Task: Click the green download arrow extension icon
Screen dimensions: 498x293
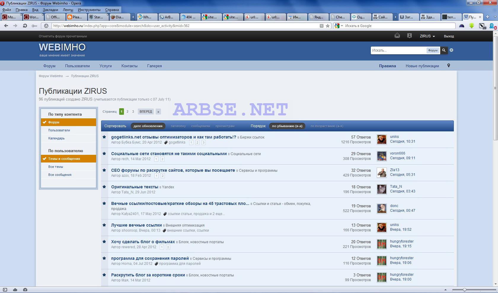Action: point(472,26)
